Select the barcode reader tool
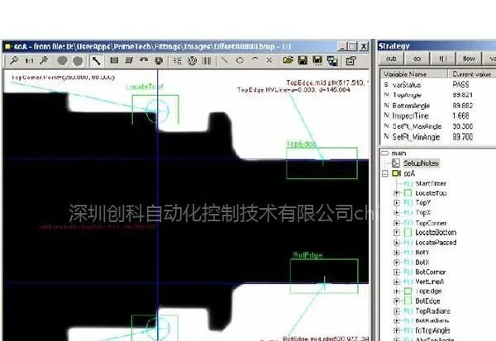Screen dimensions: 496x341 click(x=207, y=60)
